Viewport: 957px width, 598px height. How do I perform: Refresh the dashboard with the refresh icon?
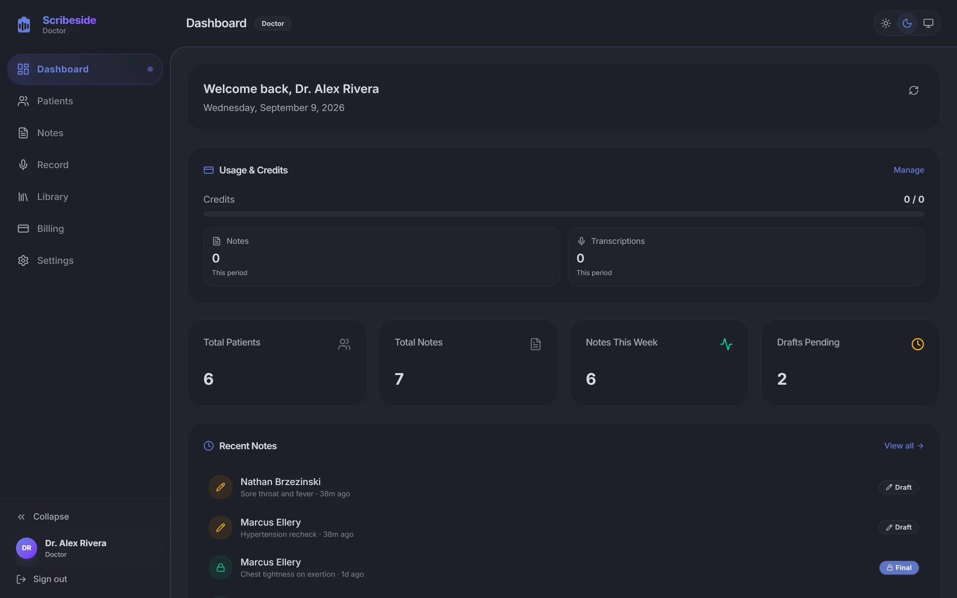[x=913, y=91]
